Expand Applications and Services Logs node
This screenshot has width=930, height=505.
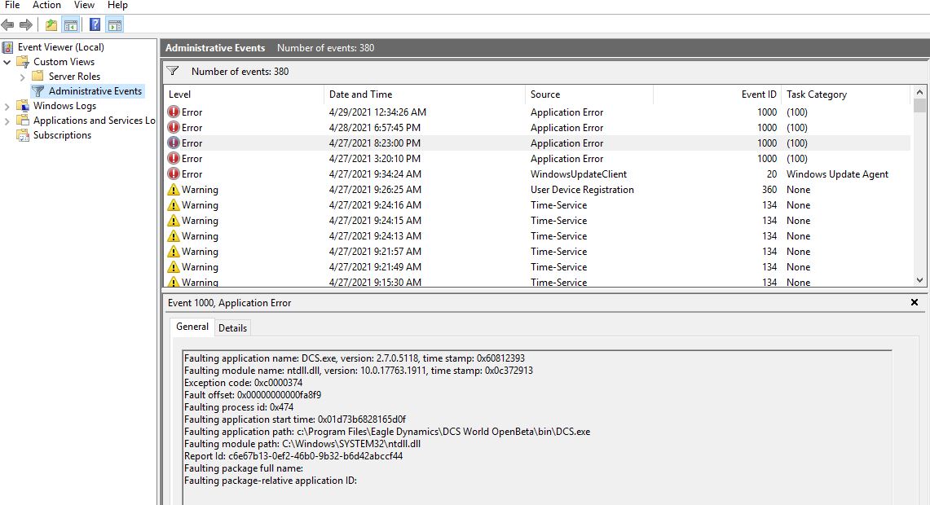7,121
